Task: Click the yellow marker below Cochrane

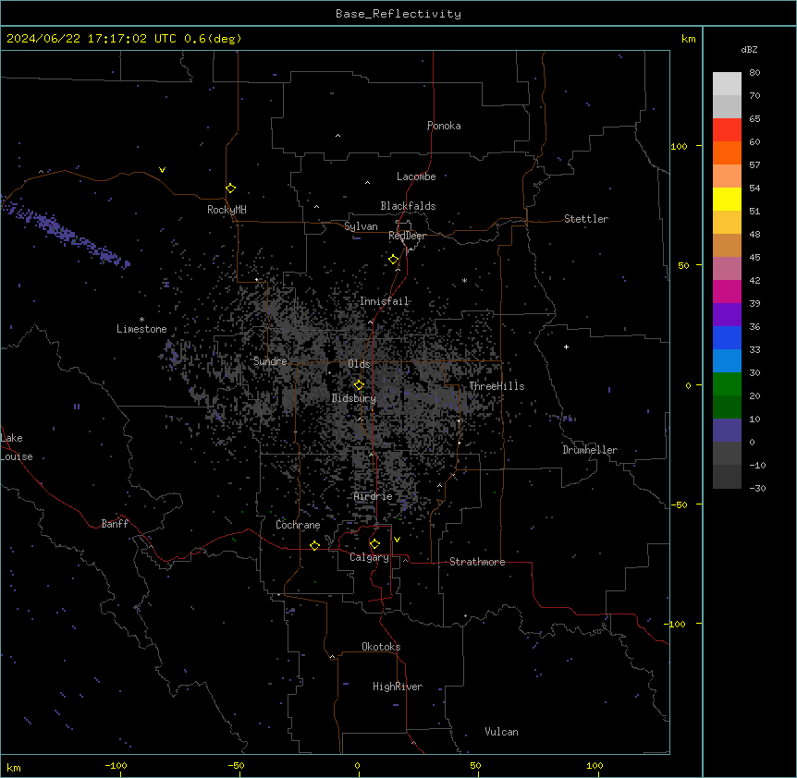Action: (x=314, y=545)
